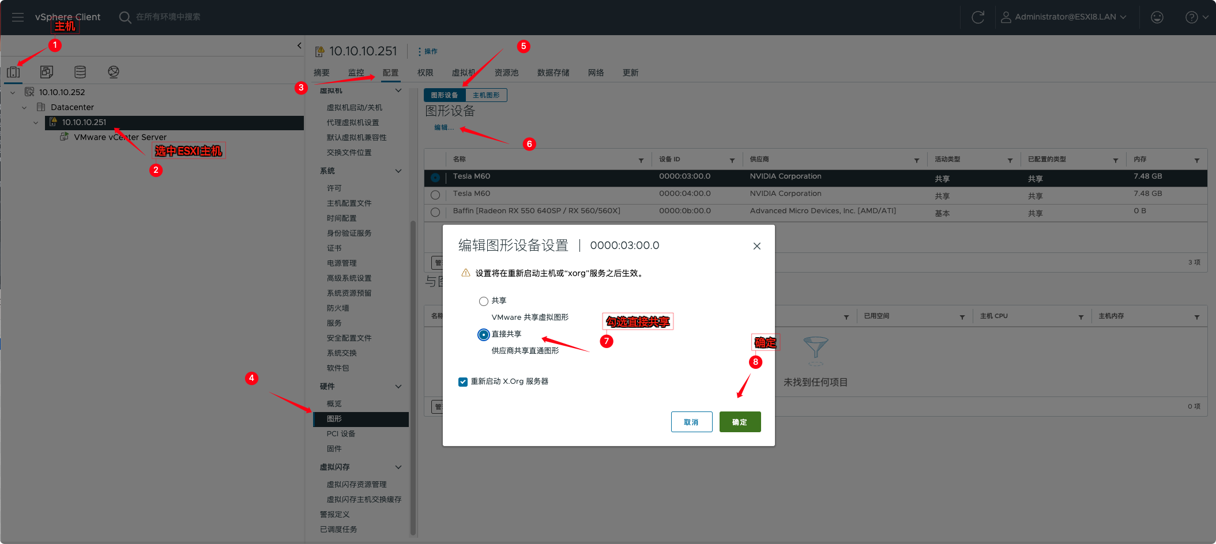Viewport: 1216px width, 544px height.
Task: Select first Tesla M60 row radio button
Action: click(x=435, y=178)
